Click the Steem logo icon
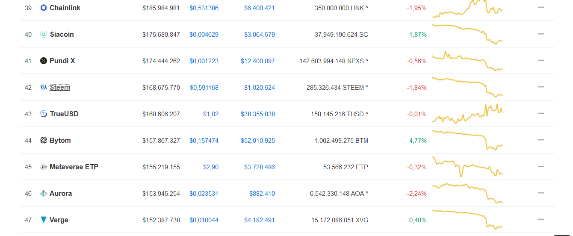The width and height of the screenshot is (573, 236). coord(43,87)
